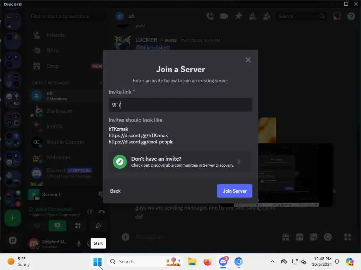
Task: Open the sticker picker
Action: click(313, 237)
